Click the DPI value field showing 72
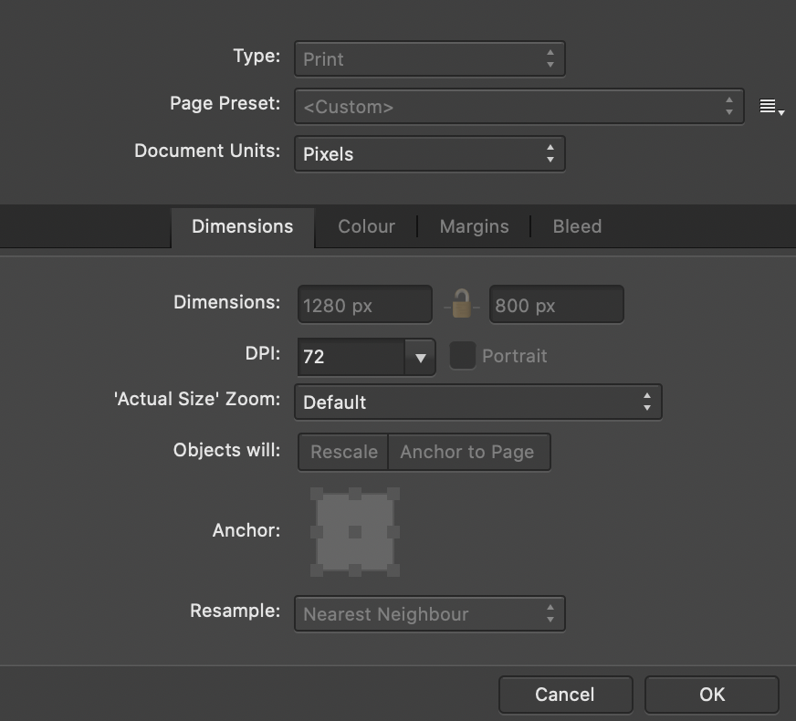Screen dimensions: 796x721 (x=351, y=358)
